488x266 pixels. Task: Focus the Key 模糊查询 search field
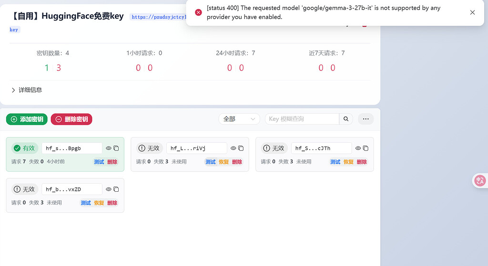click(x=302, y=119)
